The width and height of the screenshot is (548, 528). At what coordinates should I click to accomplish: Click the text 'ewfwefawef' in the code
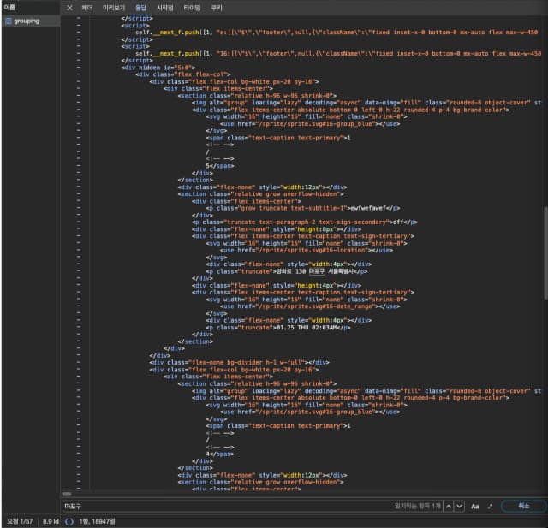coord(367,208)
